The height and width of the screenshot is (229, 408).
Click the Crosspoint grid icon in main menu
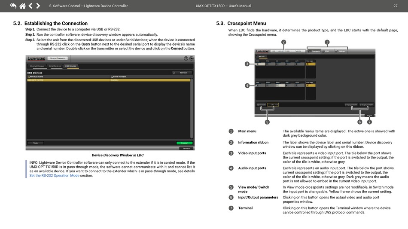(310, 51)
